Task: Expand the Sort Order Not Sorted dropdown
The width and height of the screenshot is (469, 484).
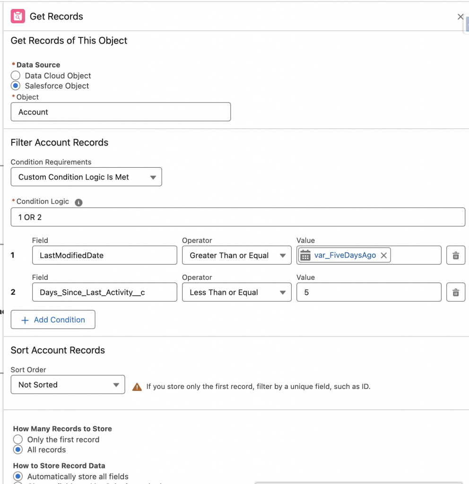Action: coord(68,385)
